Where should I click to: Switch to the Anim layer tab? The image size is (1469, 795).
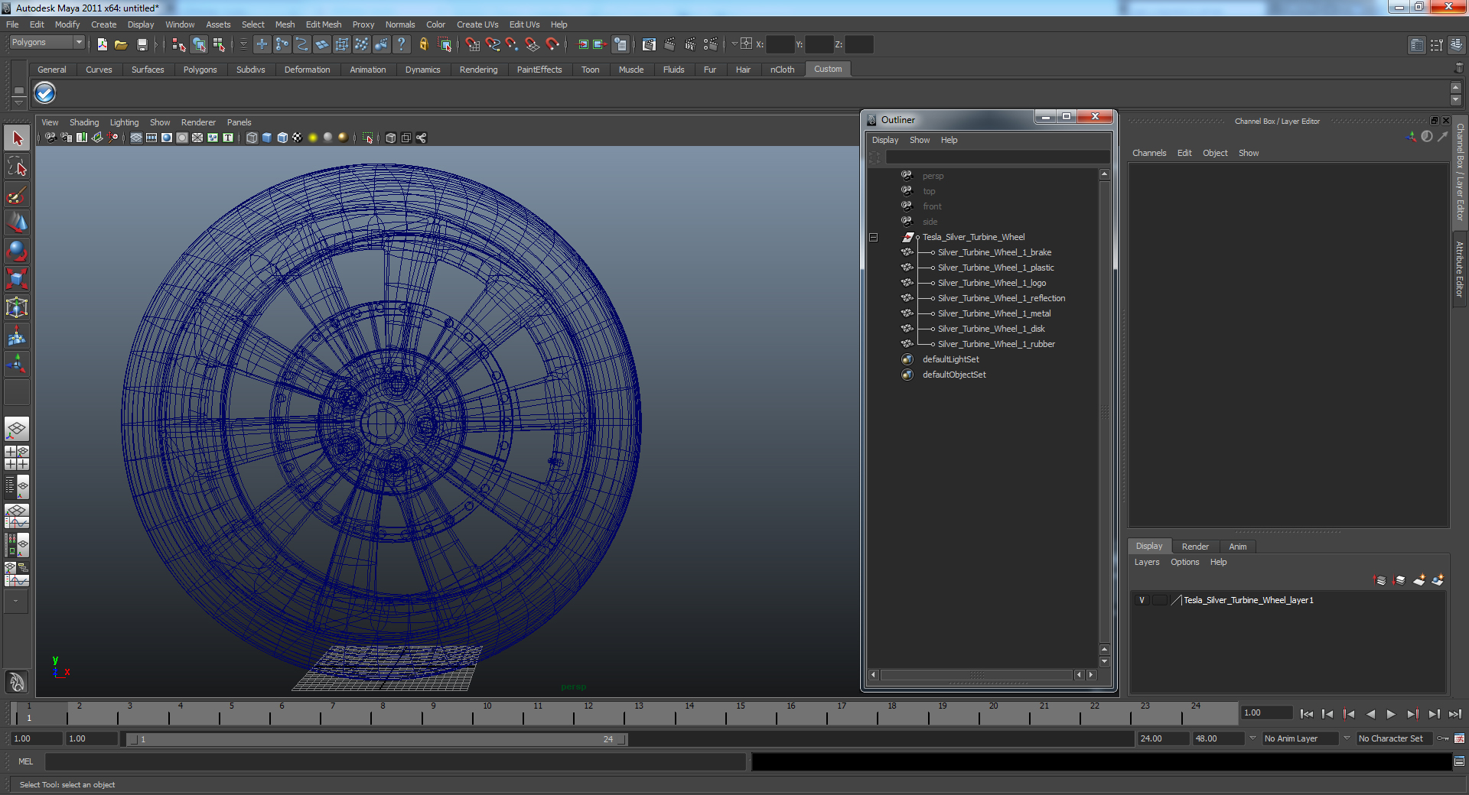pyautogui.click(x=1237, y=547)
